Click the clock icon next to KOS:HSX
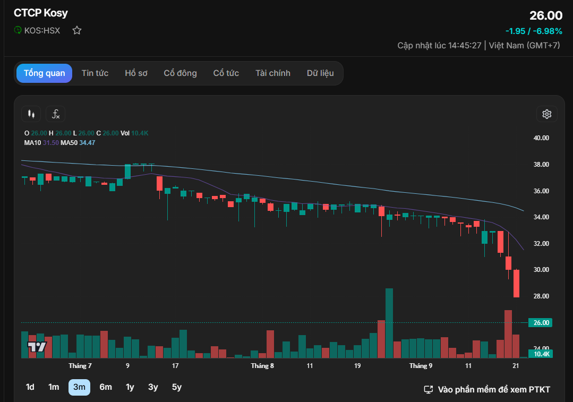Image resolution: width=573 pixels, height=402 pixels. [x=18, y=30]
